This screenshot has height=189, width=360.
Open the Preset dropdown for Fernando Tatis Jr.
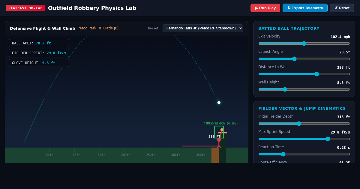(x=203, y=28)
